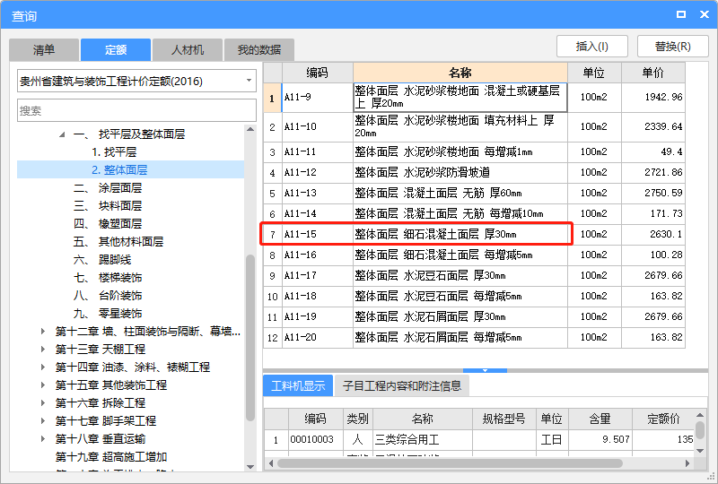Select 第十九章 超高施工增加 in tree
Viewport: 718px width, 484px height.
pos(110,456)
